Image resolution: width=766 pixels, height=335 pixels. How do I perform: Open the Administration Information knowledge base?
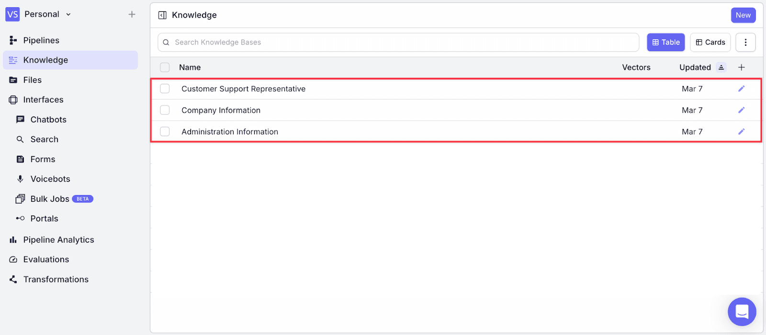pyautogui.click(x=229, y=131)
